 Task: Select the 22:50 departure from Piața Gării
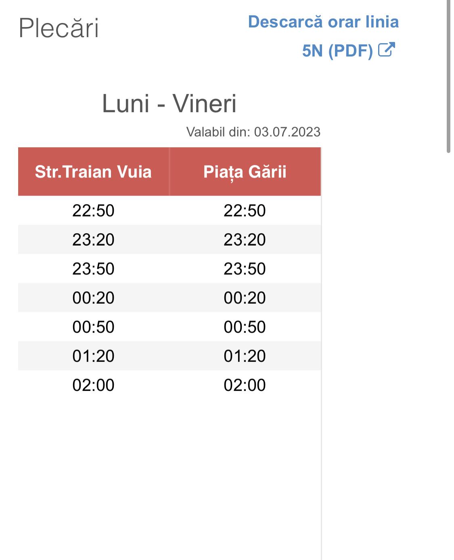(245, 211)
